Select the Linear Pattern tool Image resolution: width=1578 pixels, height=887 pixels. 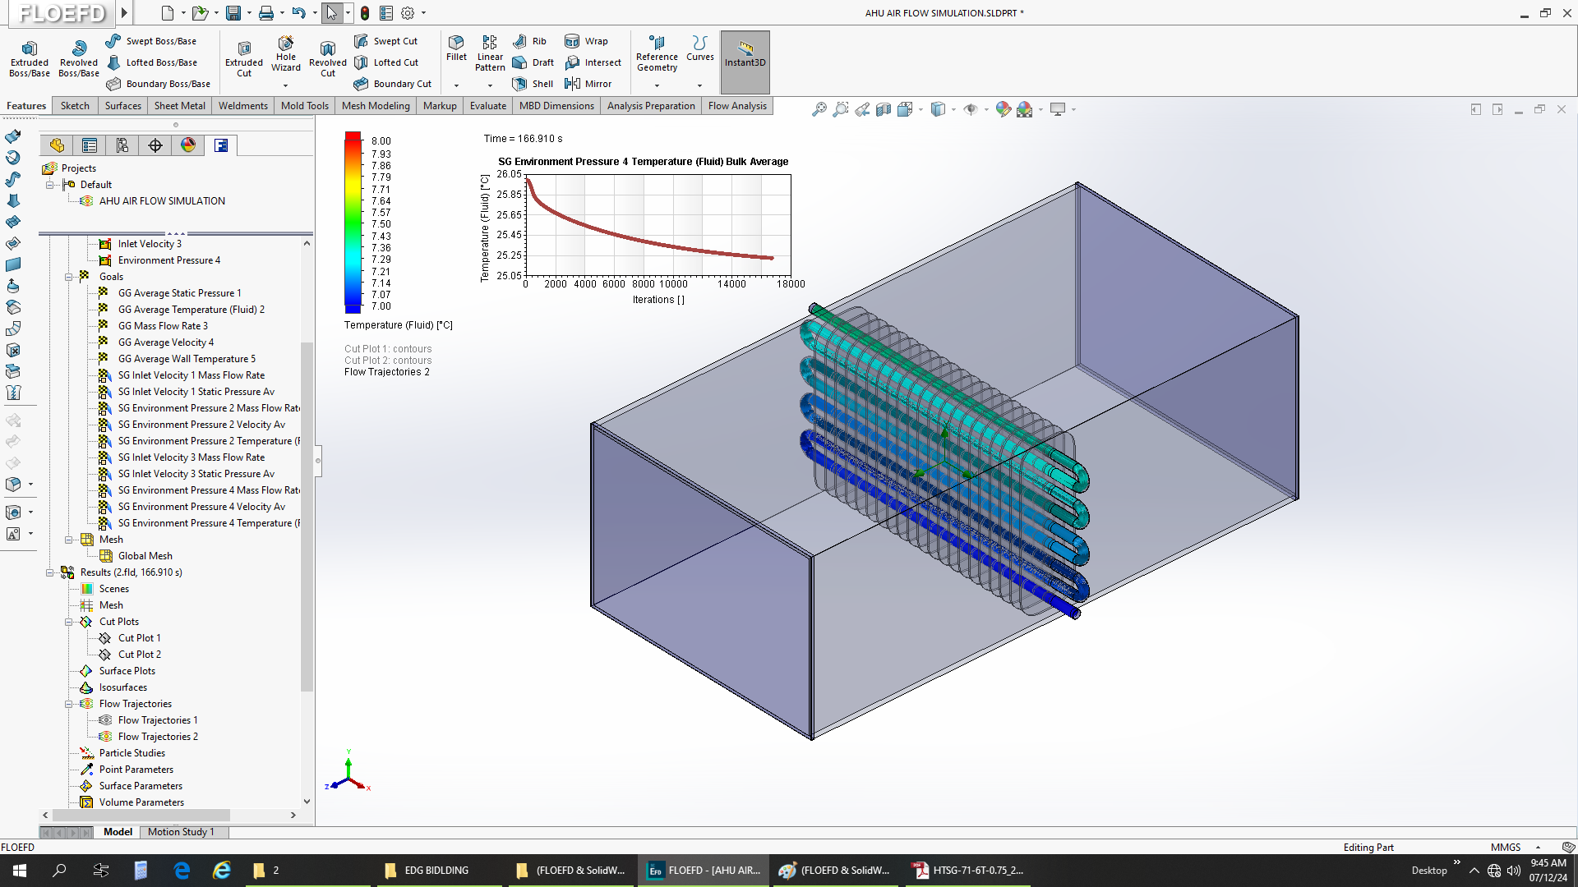coord(490,53)
